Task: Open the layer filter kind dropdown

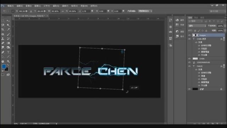Action: pyautogui.click(x=195, y=21)
